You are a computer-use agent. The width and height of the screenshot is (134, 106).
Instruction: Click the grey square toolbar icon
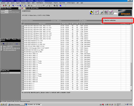[x=29, y=6]
